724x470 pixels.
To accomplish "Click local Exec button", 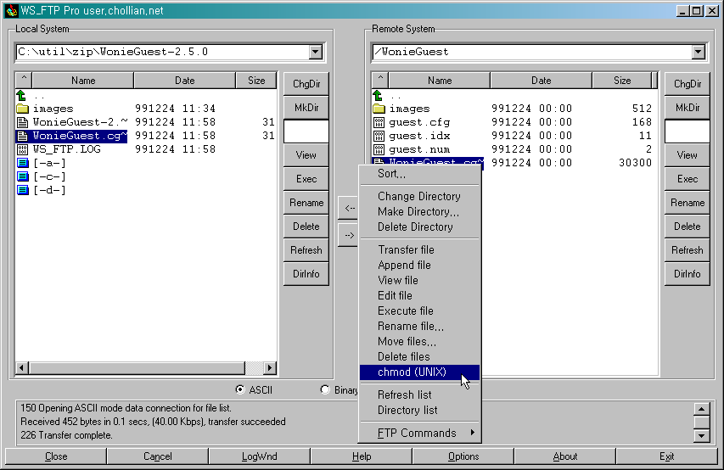I will 306,179.
